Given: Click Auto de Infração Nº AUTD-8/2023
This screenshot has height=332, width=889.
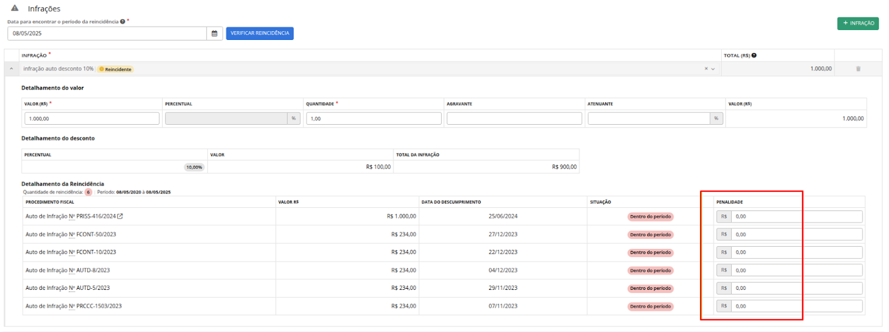Looking at the screenshot, I should [68, 270].
